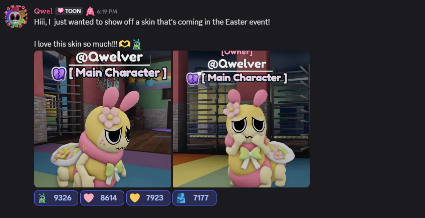Open the left Easter skin screenshot attachment
Viewport: 425px width, 218px height.
pyautogui.click(x=102, y=119)
